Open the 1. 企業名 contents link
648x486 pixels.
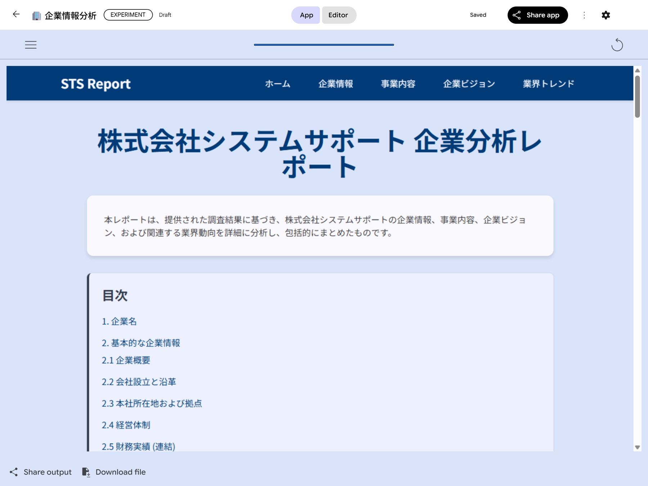[x=119, y=321]
